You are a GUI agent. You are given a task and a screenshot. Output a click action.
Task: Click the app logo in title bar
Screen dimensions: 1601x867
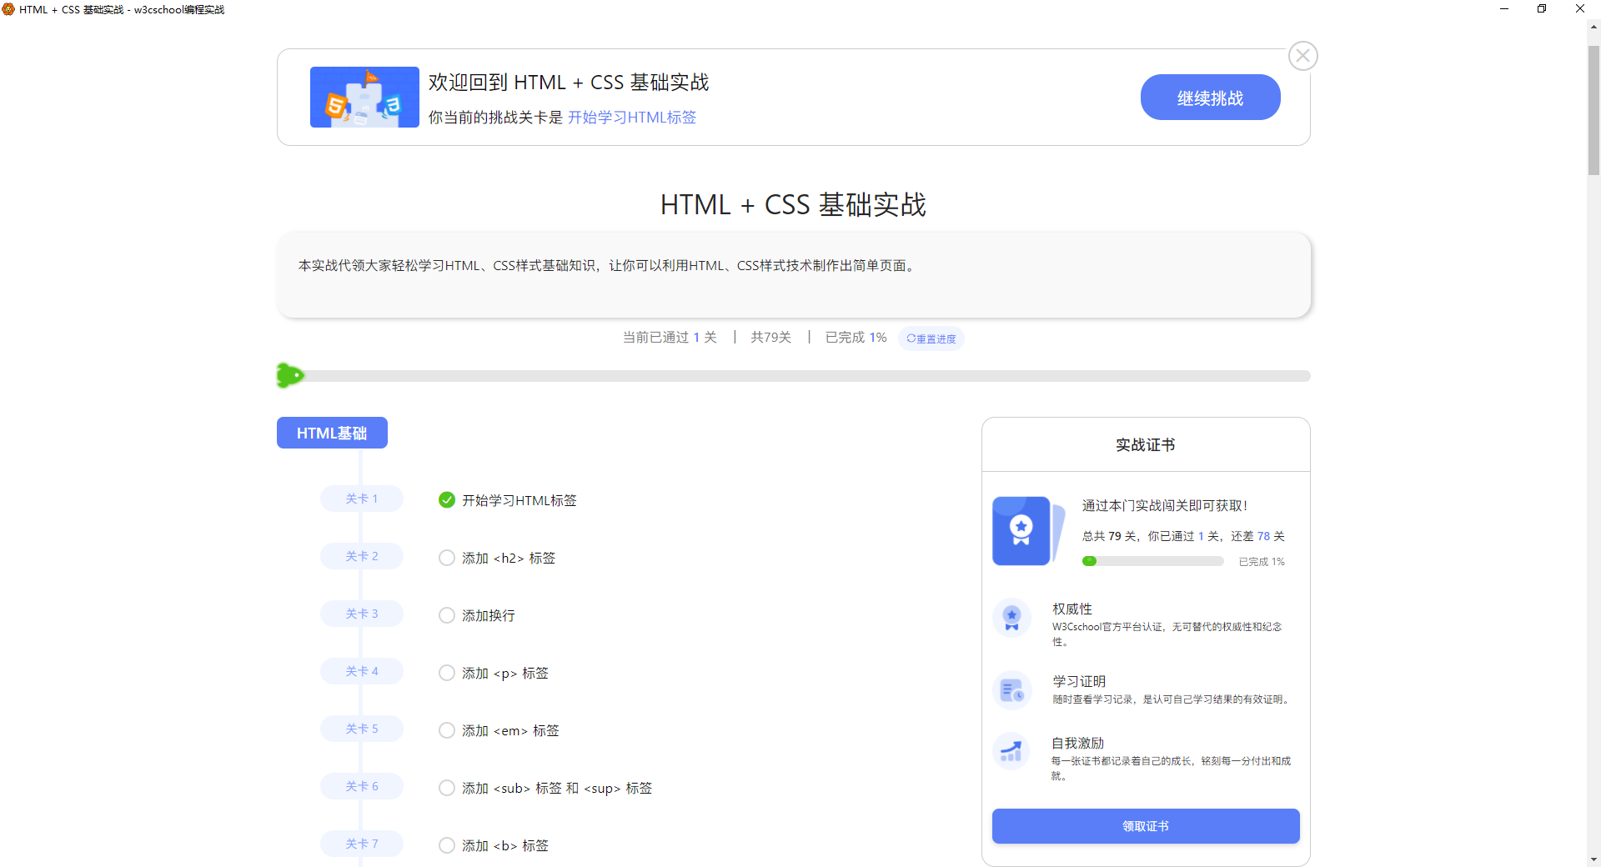click(8, 9)
